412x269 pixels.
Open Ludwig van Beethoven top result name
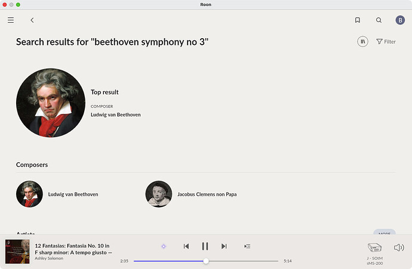[115, 115]
